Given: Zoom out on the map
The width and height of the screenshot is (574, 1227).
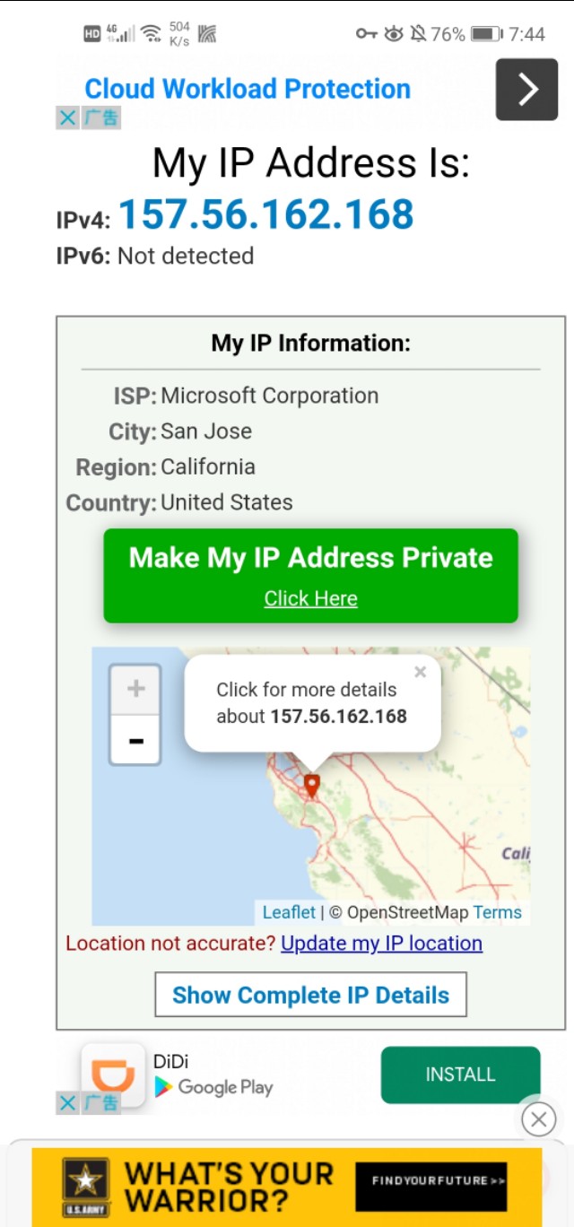Looking at the screenshot, I should coord(135,741).
